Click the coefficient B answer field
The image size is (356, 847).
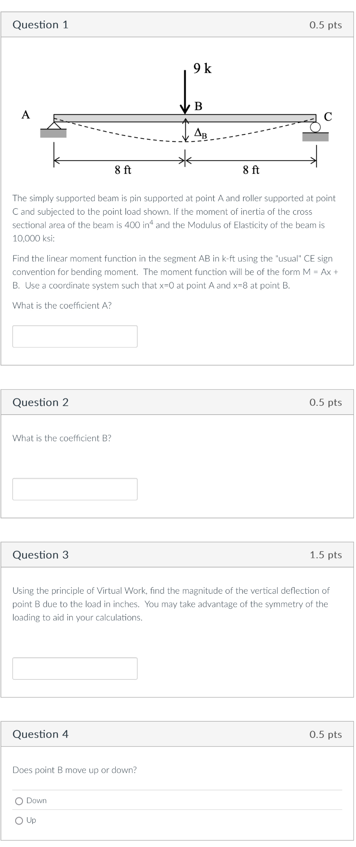[x=75, y=488]
